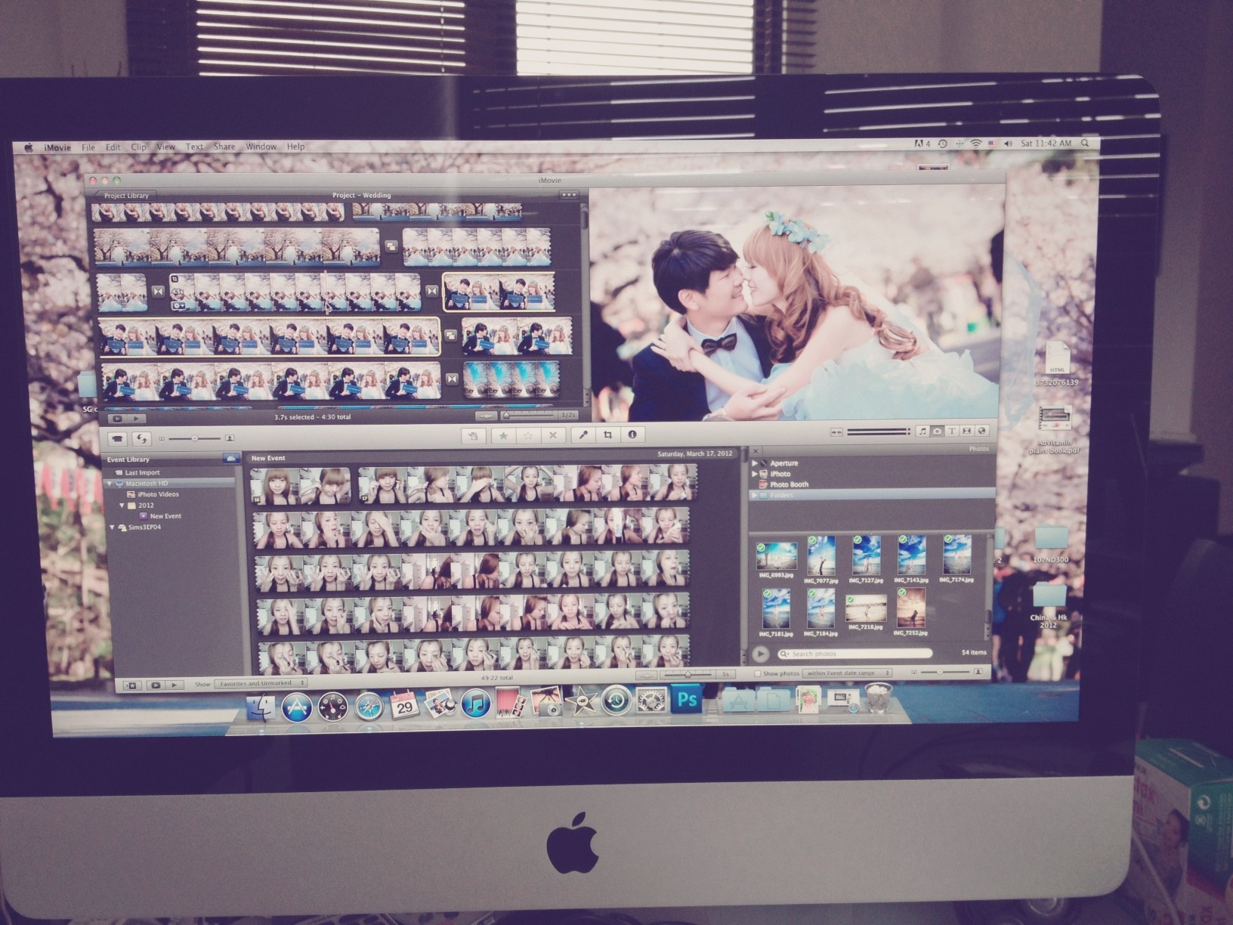
Task: Open Time Machine from the Dock
Action: pos(616,701)
